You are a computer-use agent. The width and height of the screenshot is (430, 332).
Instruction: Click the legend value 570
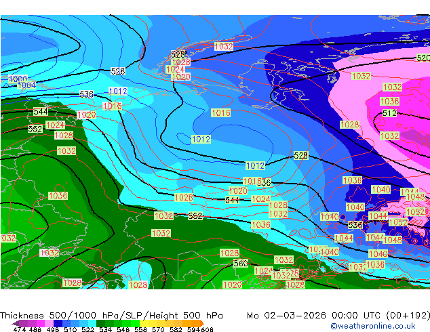(158, 329)
